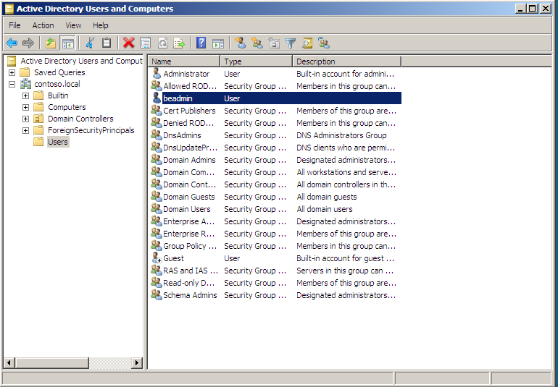Click the Export List toolbar icon
The image size is (558, 387).
click(x=179, y=43)
